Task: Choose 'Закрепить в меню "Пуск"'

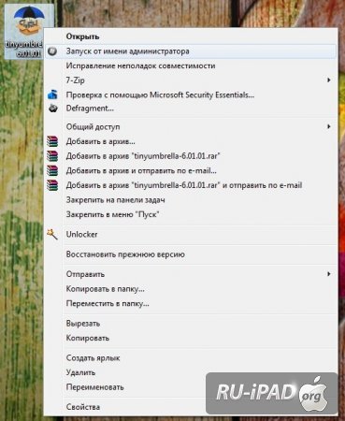Action: pyautogui.click(x=191, y=214)
